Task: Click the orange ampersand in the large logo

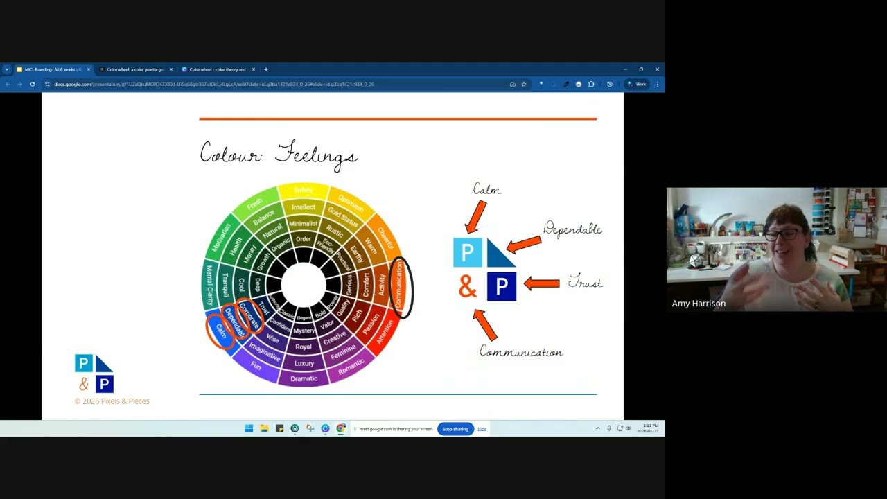Action: (x=468, y=286)
